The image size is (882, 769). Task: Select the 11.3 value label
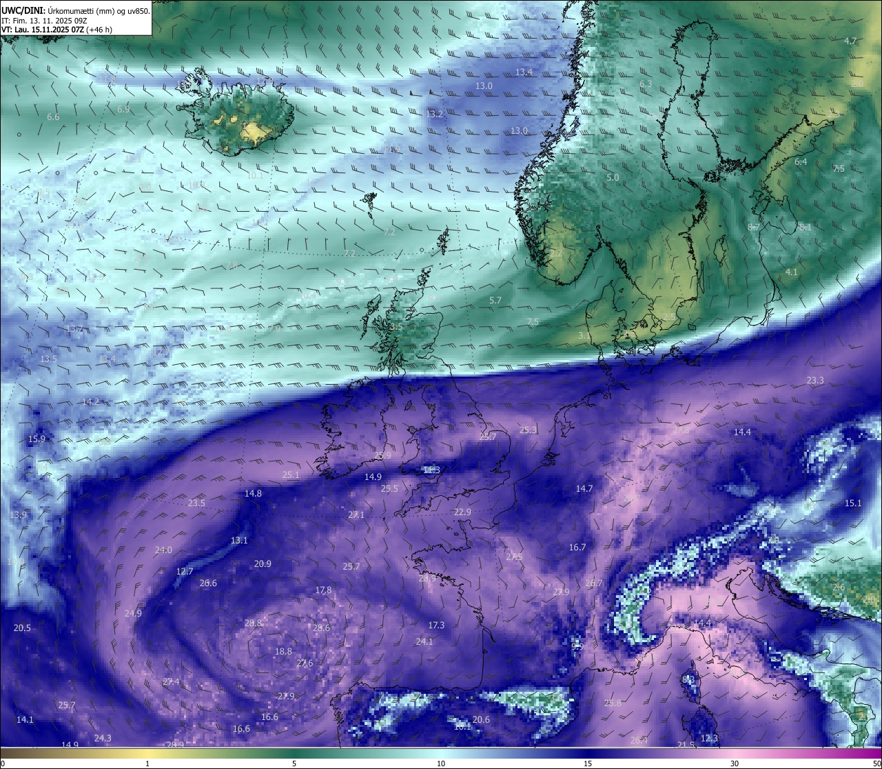[x=431, y=470]
